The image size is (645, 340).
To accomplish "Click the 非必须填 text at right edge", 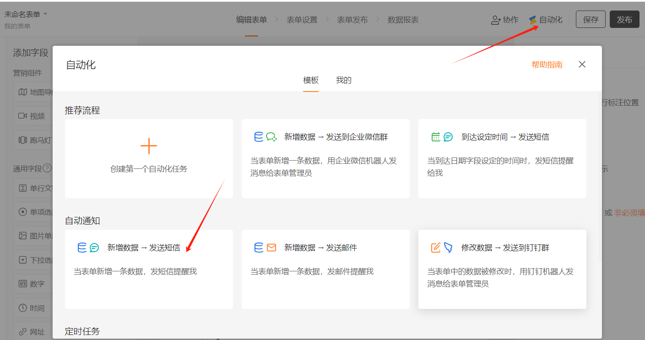I will click(x=629, y=213).
